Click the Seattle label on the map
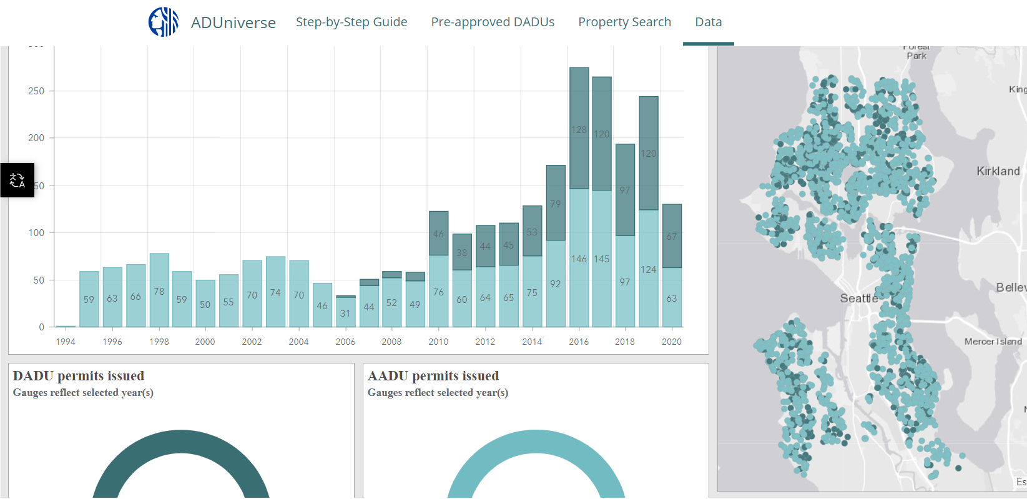 coord(858,299)
